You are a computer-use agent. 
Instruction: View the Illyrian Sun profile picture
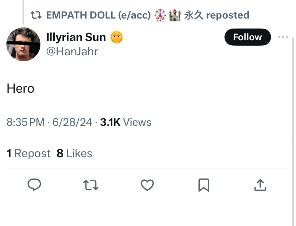pyautogui.click(x=23, y=44)
